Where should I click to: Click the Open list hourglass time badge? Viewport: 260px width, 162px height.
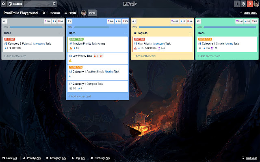(110, 21)
